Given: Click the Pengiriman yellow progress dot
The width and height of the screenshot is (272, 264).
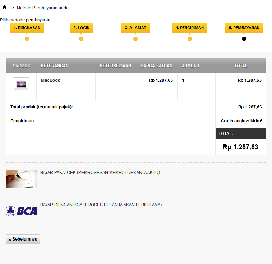Looking at the screenshot, I should click(x=190, y=39).
